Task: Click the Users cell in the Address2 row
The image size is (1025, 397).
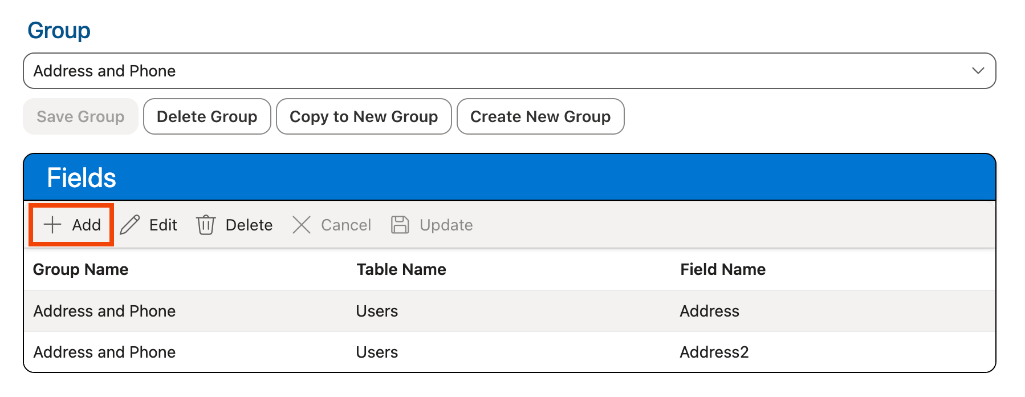Action: point(377,352)
